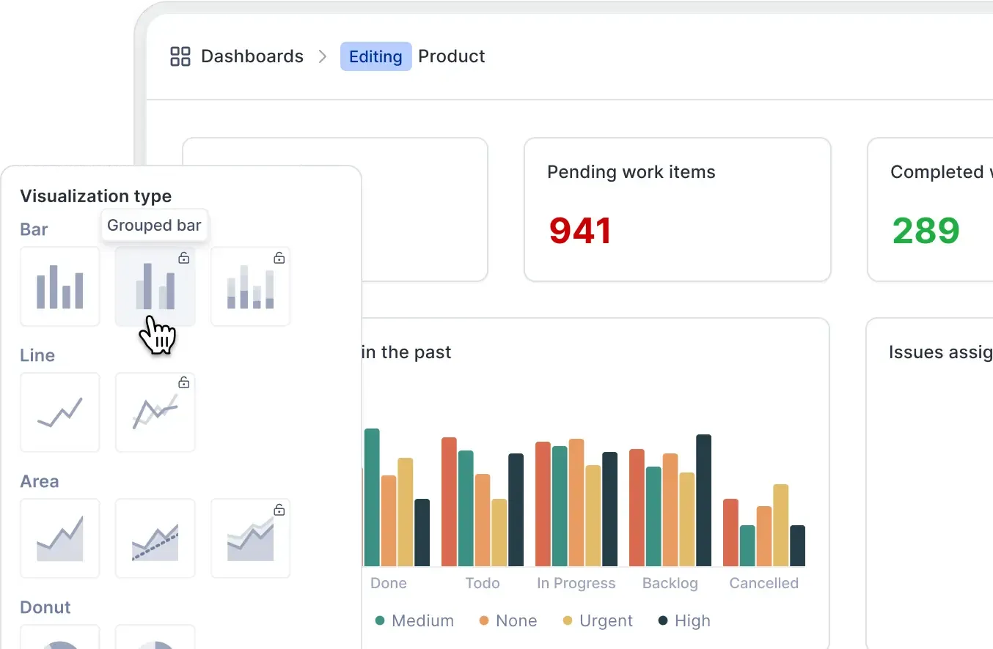Choose the basic area chart icon
This screenshot has width=993, height=649.
59,538
